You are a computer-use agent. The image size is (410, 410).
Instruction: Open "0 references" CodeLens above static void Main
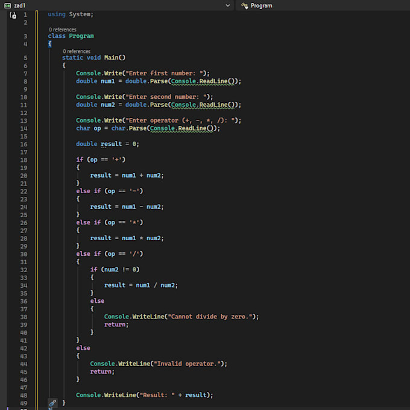tap(77, 51)
